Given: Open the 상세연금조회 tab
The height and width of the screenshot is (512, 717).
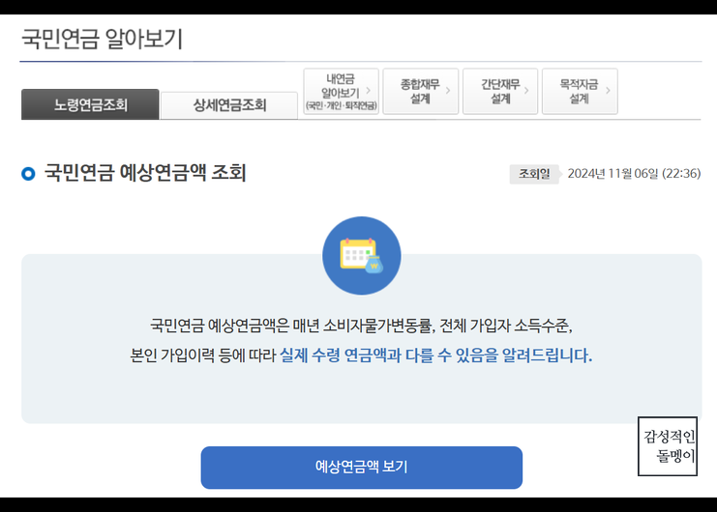Looking at the screenshot, I should coord(229,105).
